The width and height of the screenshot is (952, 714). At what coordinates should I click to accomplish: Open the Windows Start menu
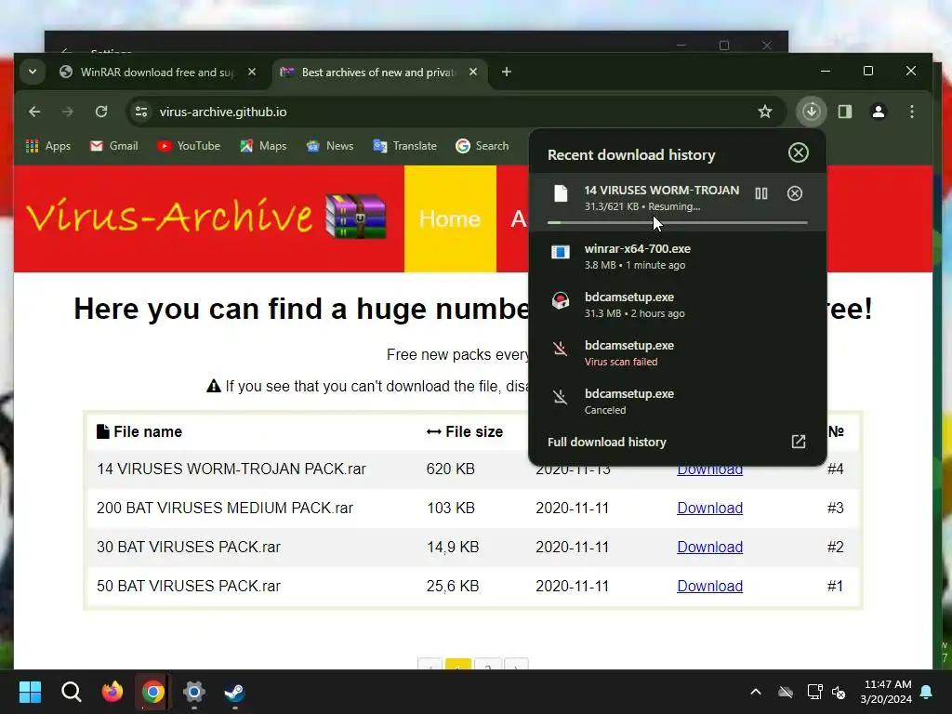click(x=30, y=692)
